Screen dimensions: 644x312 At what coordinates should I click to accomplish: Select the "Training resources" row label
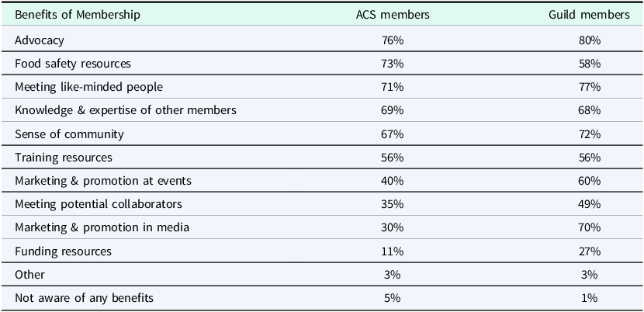[x=64, y=158]
